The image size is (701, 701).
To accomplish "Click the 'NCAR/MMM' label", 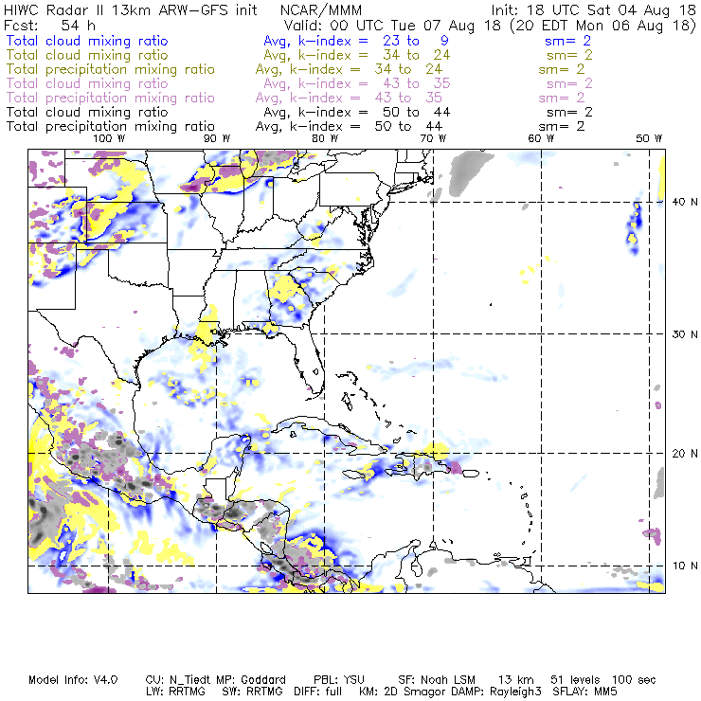I will (x=320, y=9).
